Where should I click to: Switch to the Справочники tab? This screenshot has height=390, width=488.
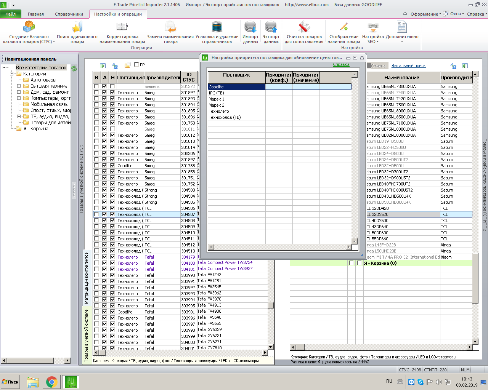[x=69, y=14]
